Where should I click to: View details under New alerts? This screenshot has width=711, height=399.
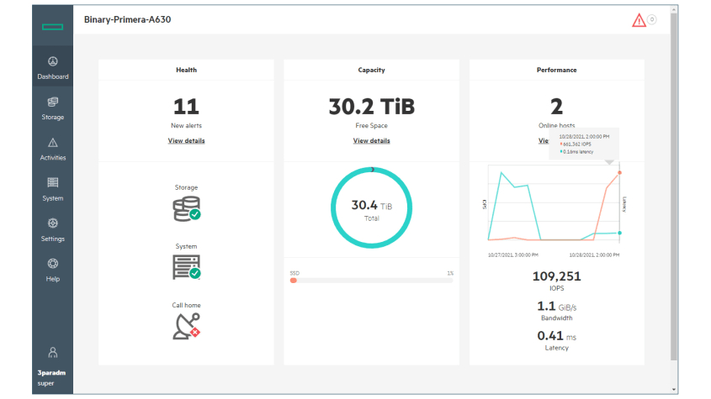tap(186, 141)
